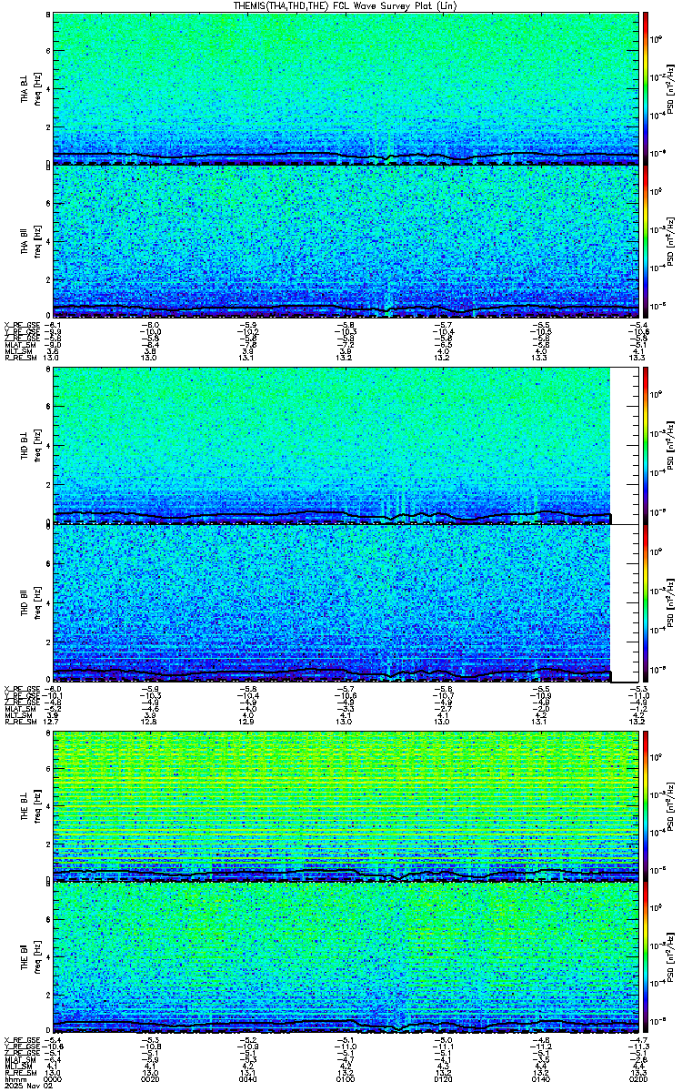
Task: Click the PSD color bar of THD B-parallel
Action: point(646,603)
